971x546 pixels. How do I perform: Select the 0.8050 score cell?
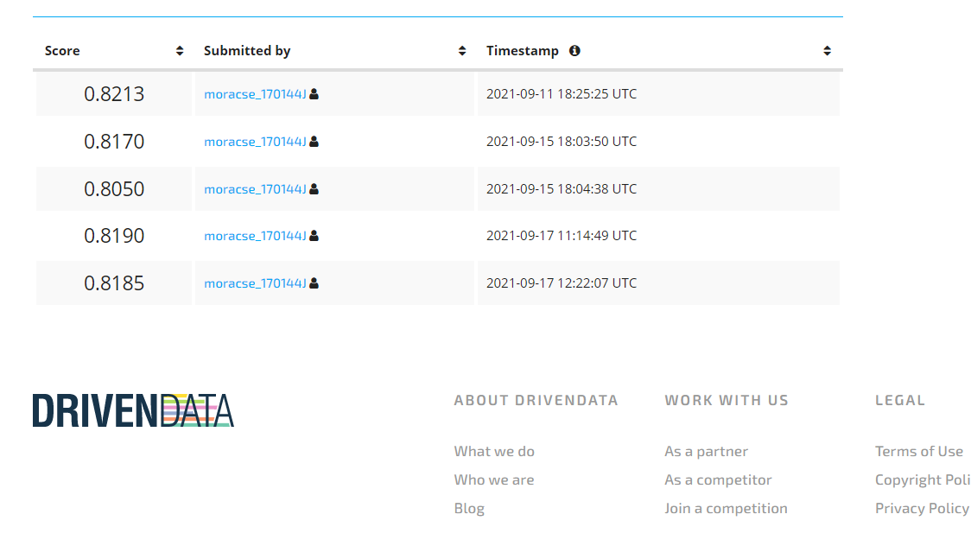114,189
